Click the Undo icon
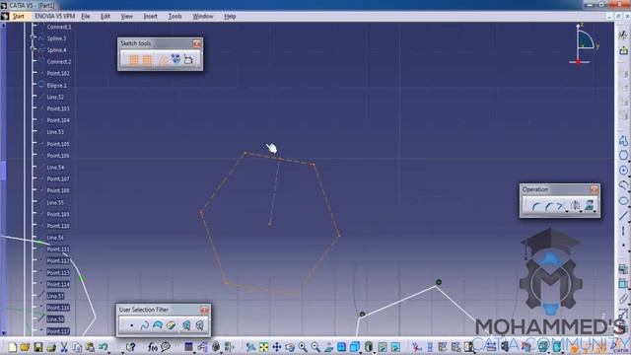 (103, 346)
